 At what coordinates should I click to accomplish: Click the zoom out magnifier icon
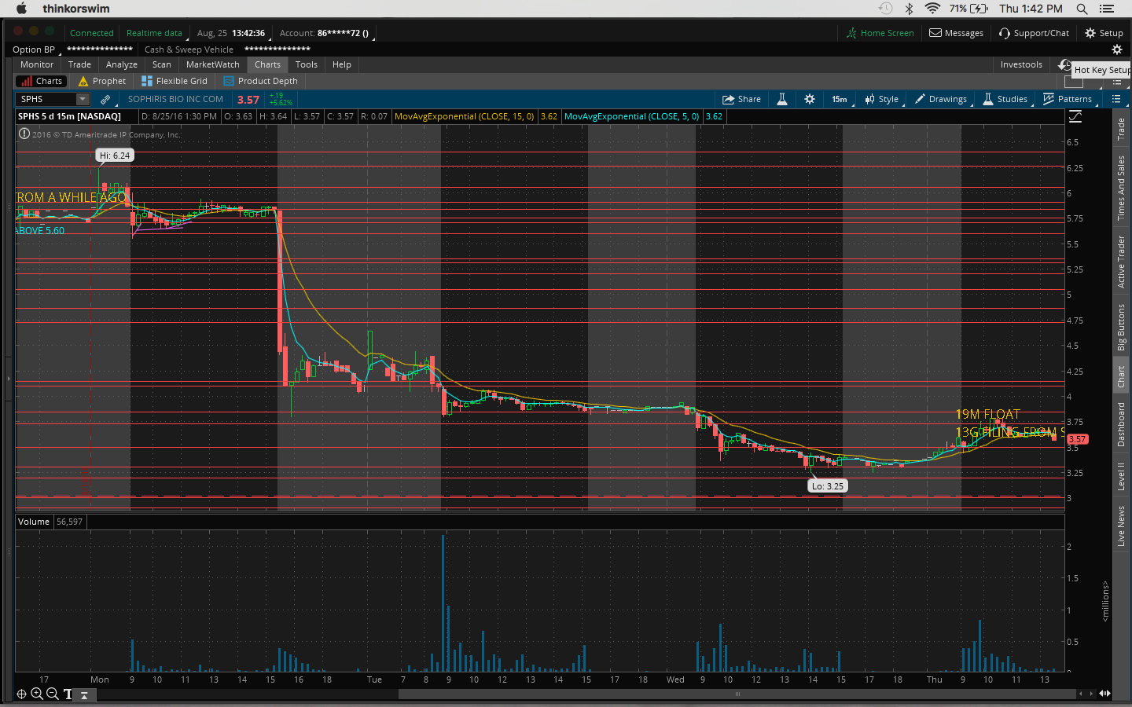(52, 694)
